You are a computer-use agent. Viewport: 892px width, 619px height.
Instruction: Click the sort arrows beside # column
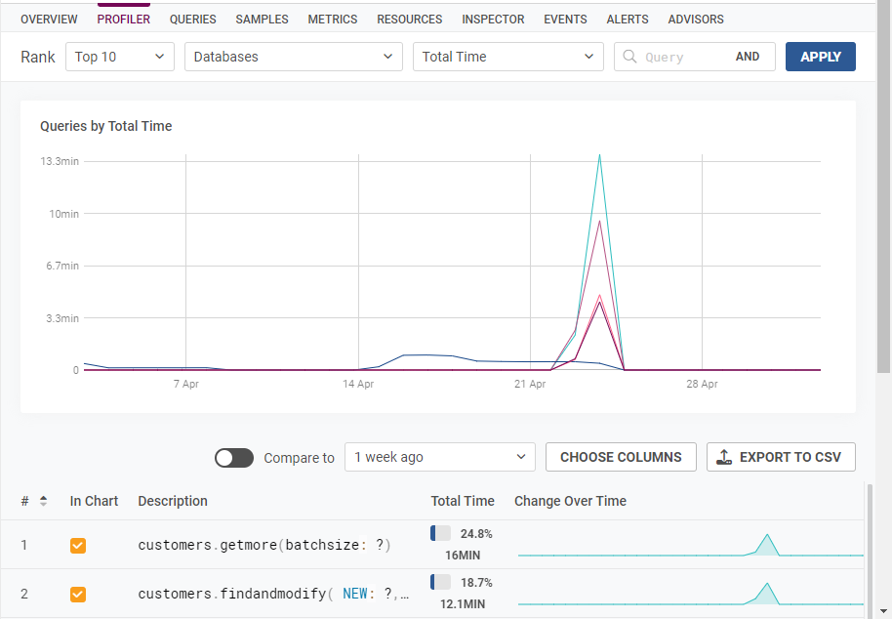(x=43, y=501)
